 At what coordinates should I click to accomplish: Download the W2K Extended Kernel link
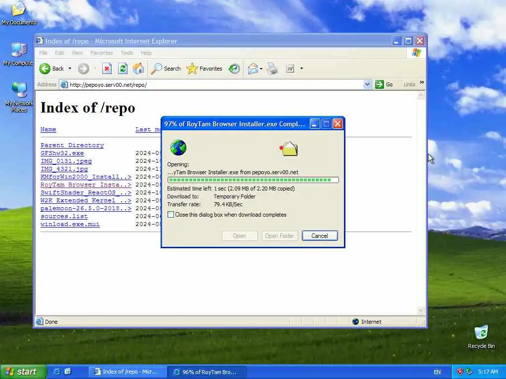pos(86,200)
